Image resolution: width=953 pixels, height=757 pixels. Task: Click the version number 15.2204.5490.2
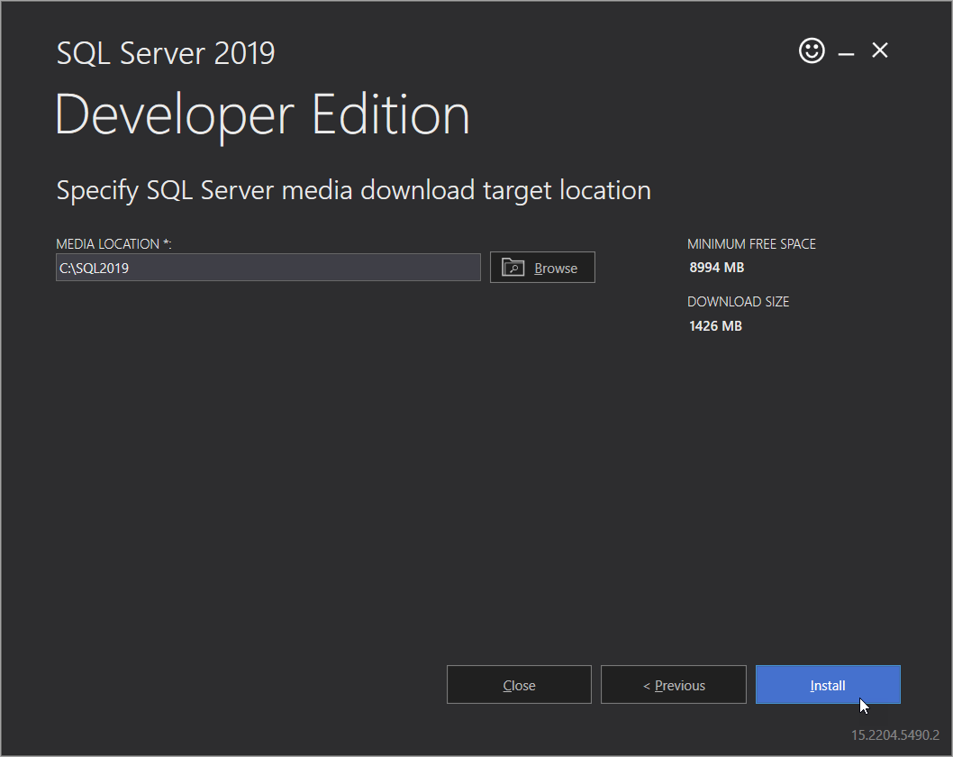(x=894, y=735)
